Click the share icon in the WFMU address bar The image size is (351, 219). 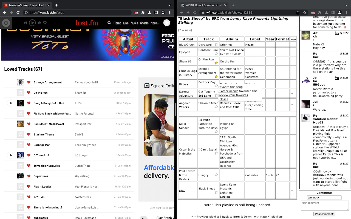298,12
